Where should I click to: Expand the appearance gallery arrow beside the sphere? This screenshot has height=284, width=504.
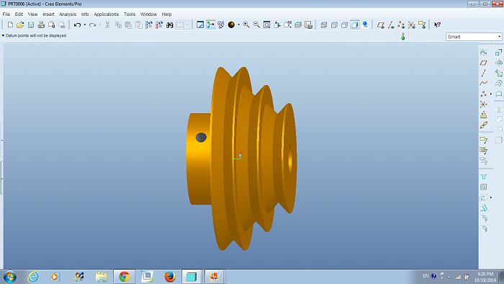click(x=238, y=25)
